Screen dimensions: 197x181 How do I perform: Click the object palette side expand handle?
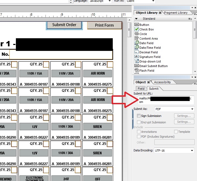(133, 119)
